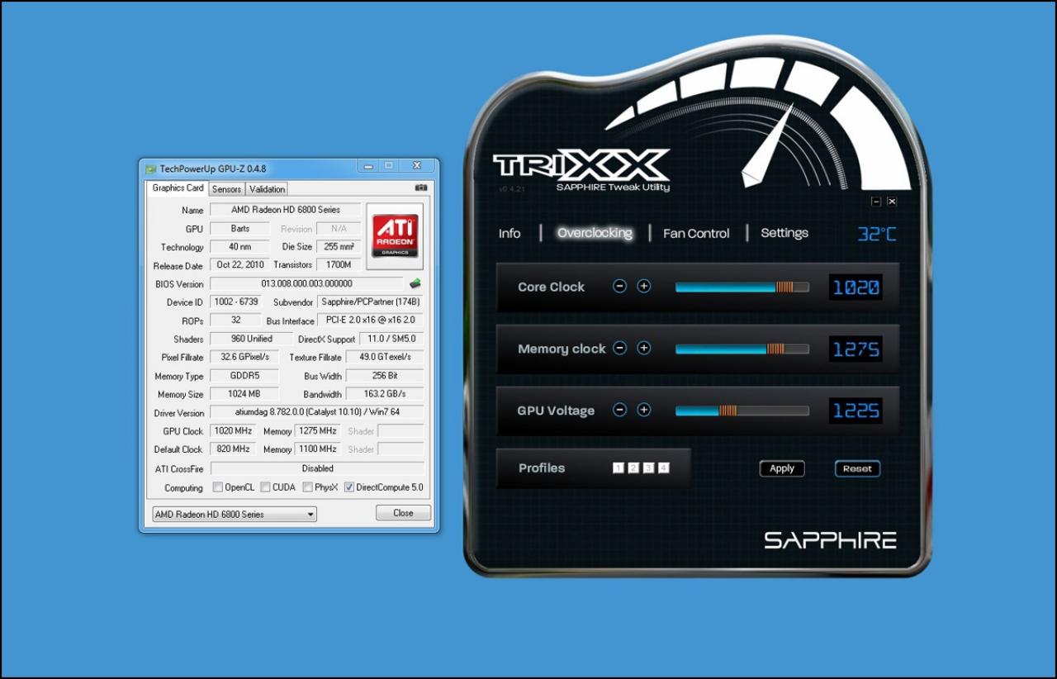Click the Default Clock value 820 MHz
1057x679 pixels.
click(235, 449)
